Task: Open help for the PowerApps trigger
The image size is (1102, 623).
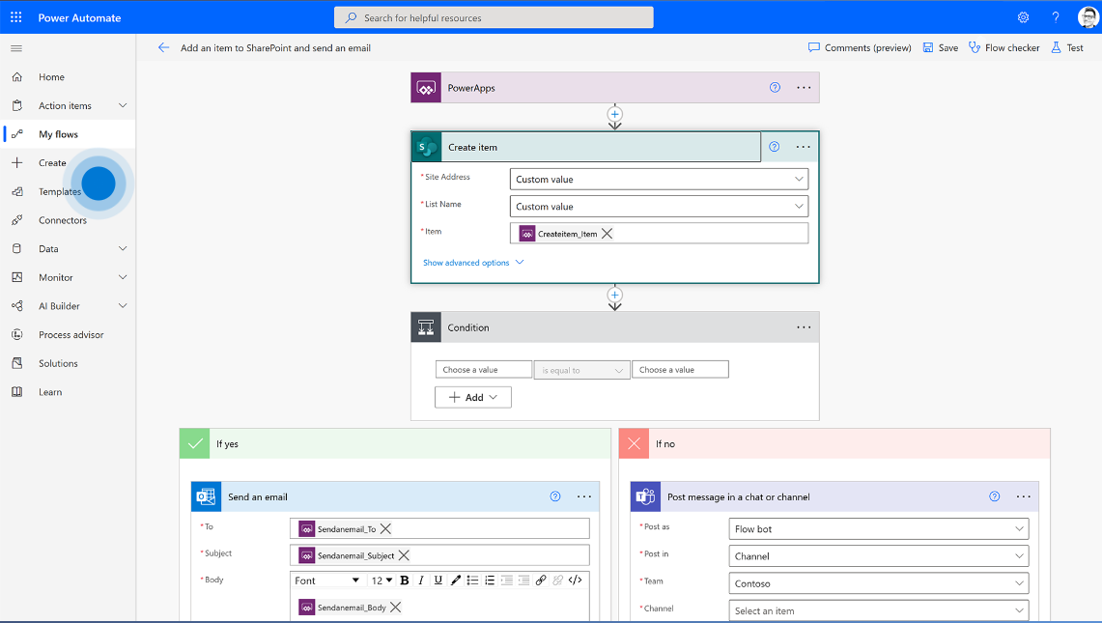Action: pos(775,88)
